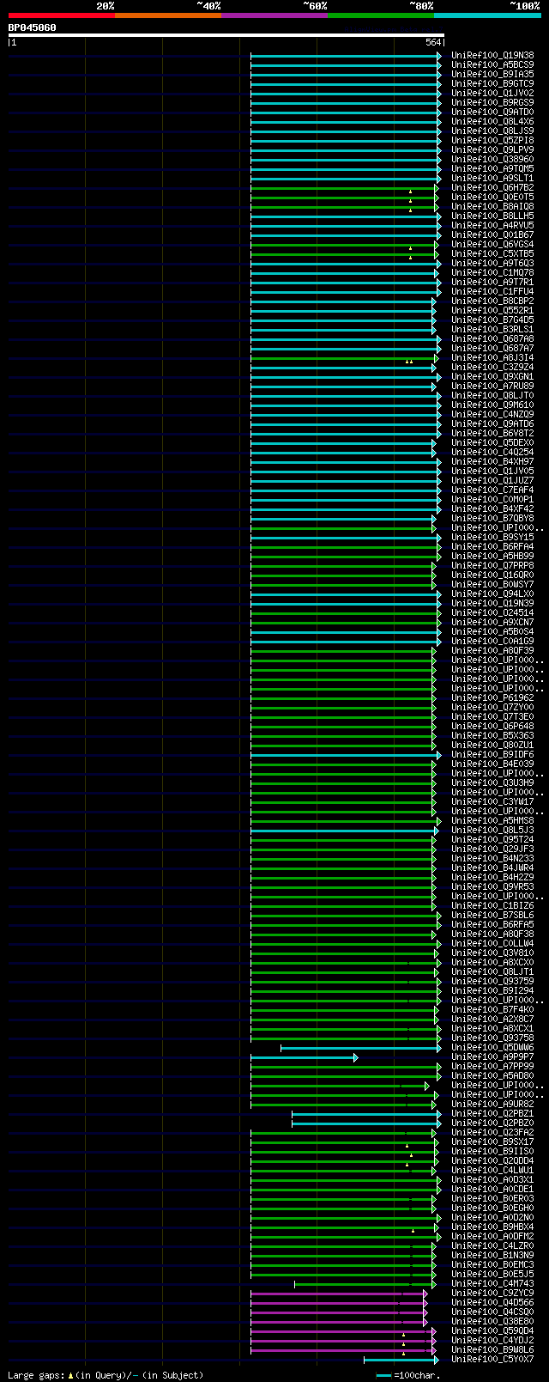Screen dimensions: 549x1382
Task: Click label UniRef100_C1MQ78
Action: [492, 273]
